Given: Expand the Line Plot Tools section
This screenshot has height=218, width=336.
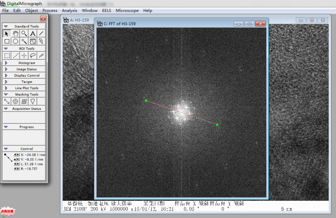Looking at the screenshot, I should pos(6,88).
